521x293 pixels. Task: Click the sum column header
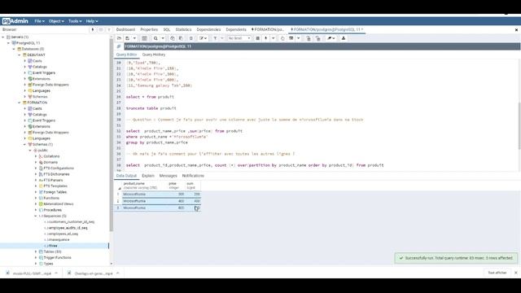[193, 186]
